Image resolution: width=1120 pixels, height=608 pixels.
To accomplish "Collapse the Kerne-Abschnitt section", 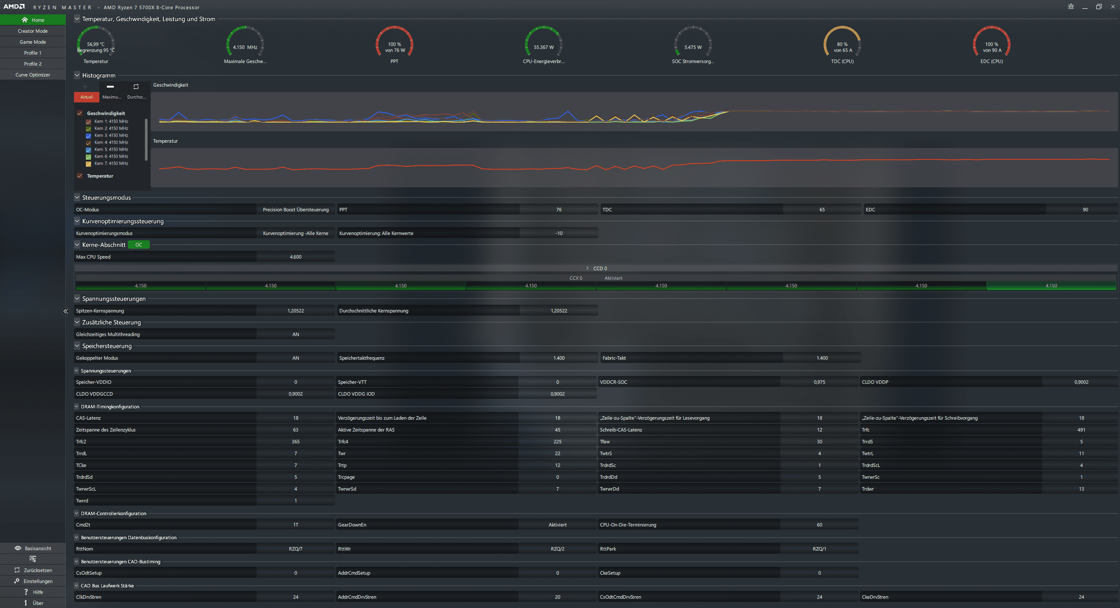I will point(77,245).
